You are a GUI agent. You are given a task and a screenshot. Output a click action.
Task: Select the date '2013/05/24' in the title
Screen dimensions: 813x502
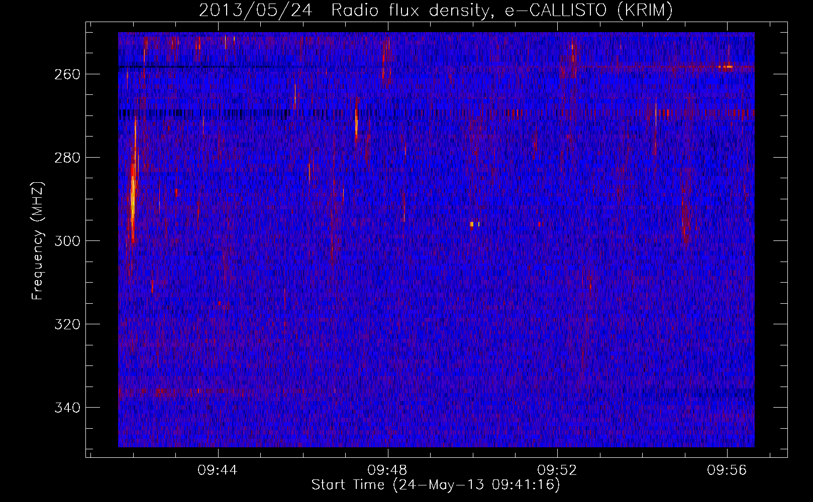(256, 10)
